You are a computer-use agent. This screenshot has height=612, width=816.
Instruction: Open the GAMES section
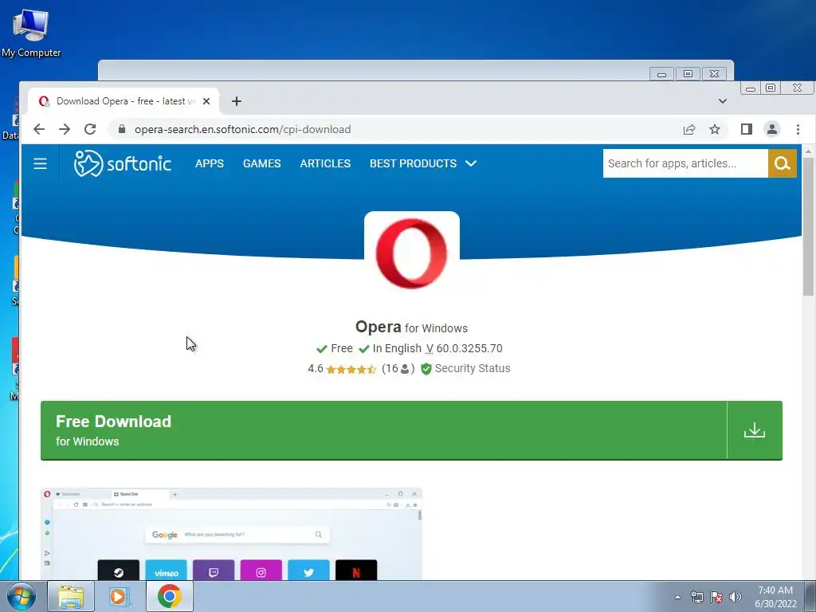click(261, 163)
